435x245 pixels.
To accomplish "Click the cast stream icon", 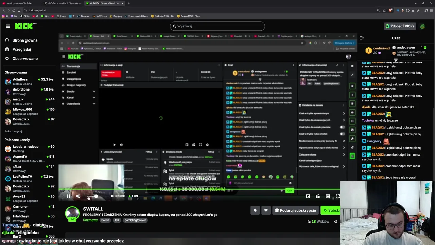I will 318,196.
